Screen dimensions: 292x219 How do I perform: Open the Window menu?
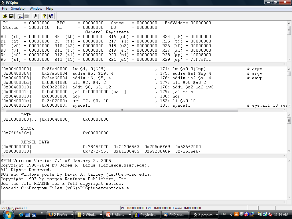coord(36,8)
